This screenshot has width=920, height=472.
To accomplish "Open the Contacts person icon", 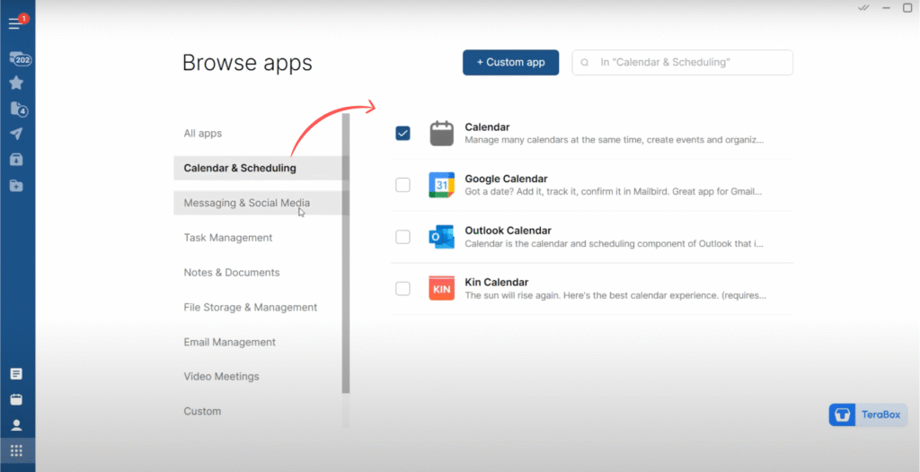I will 16,425.
